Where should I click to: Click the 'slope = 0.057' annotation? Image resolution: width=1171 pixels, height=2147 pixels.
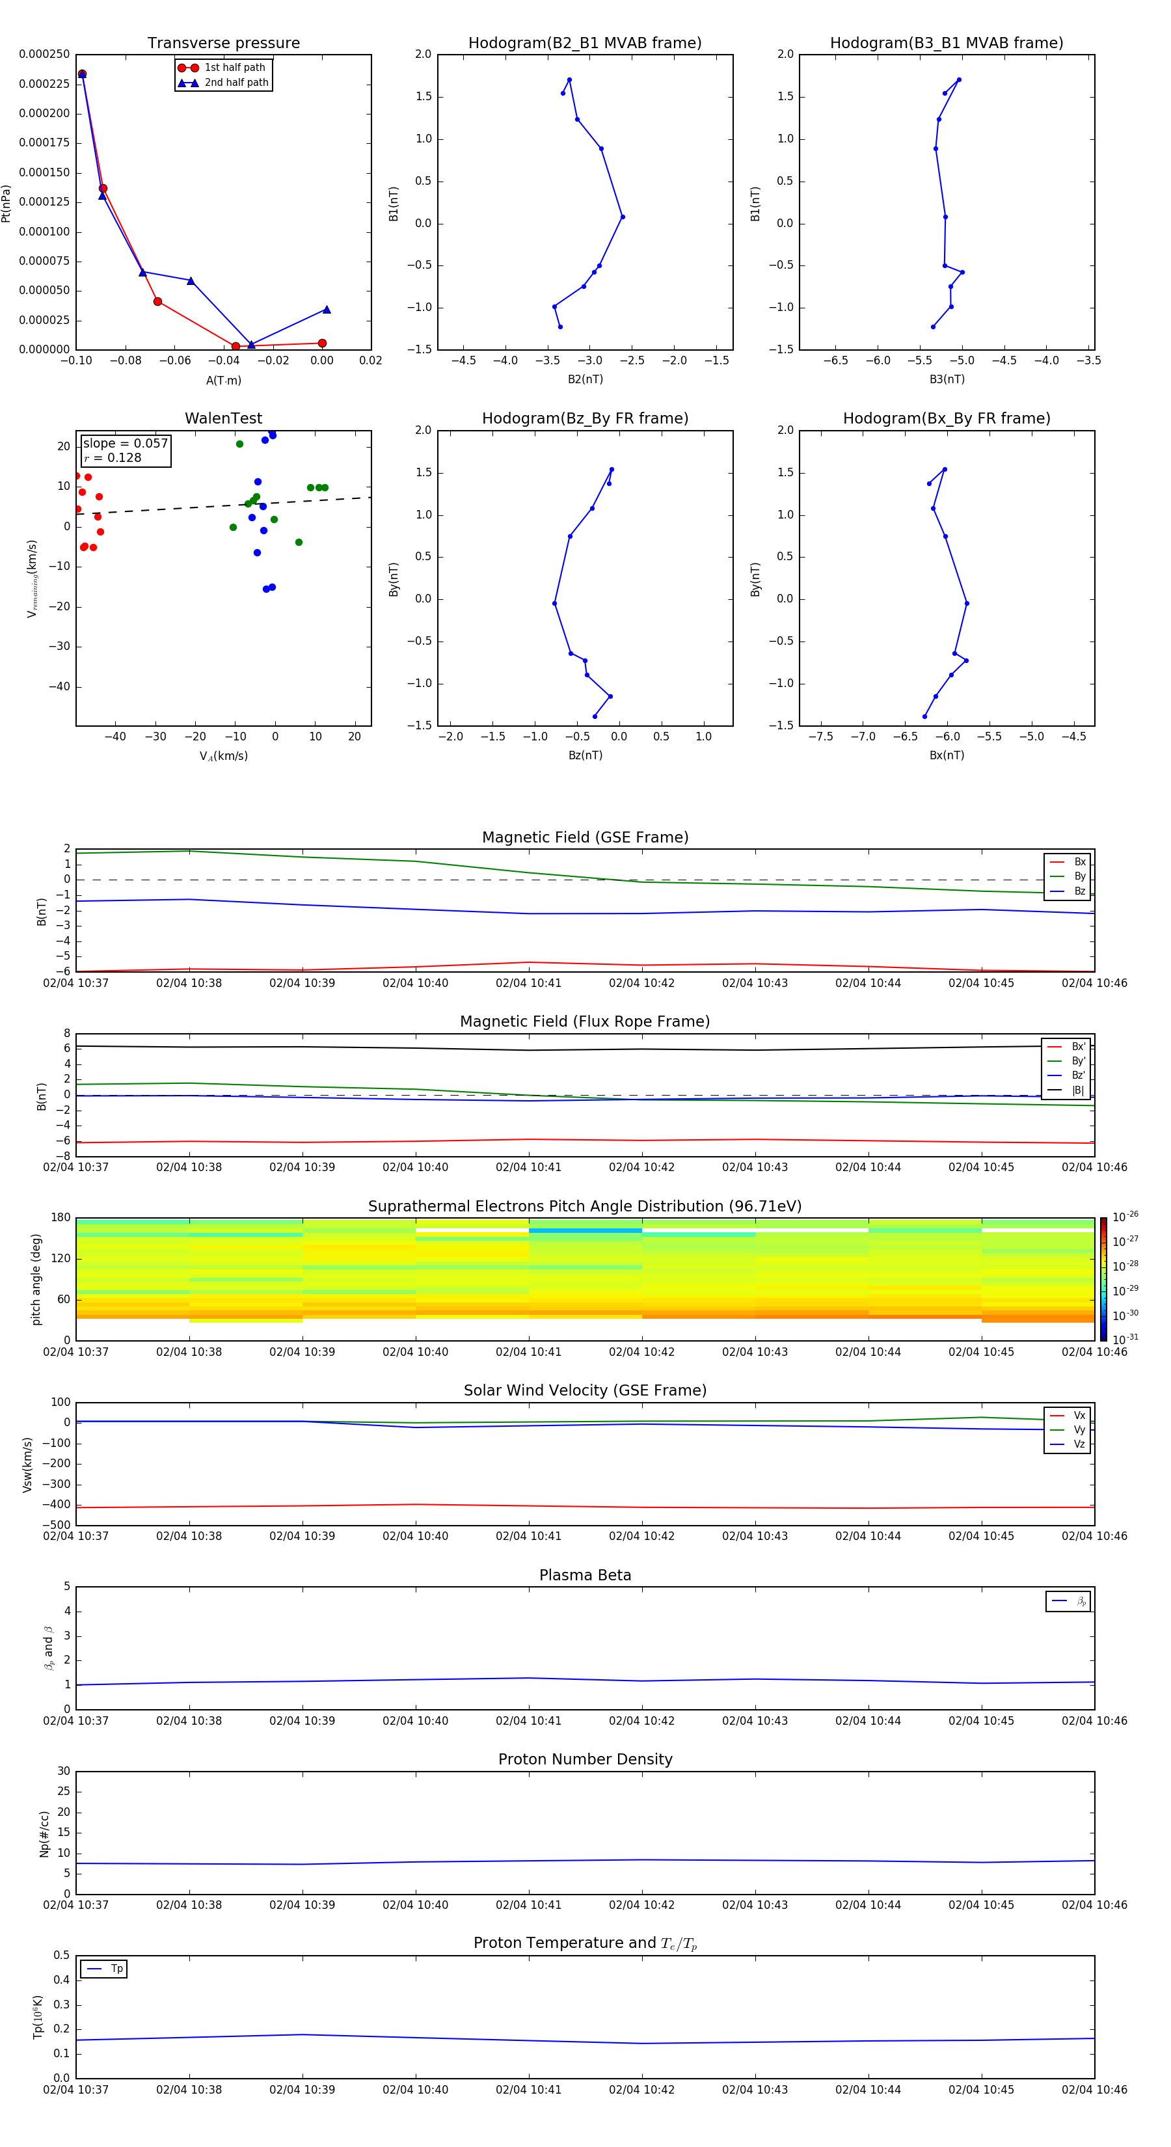pyautogui.click(x=125, y=444)
